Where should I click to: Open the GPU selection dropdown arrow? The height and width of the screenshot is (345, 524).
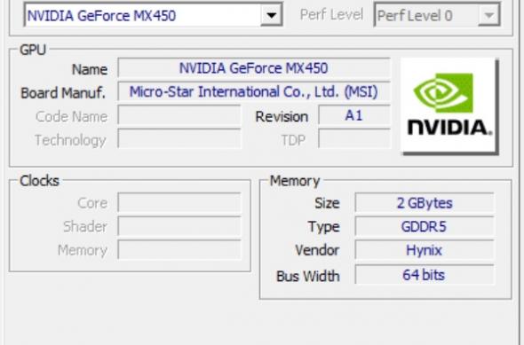coord(272,15)
